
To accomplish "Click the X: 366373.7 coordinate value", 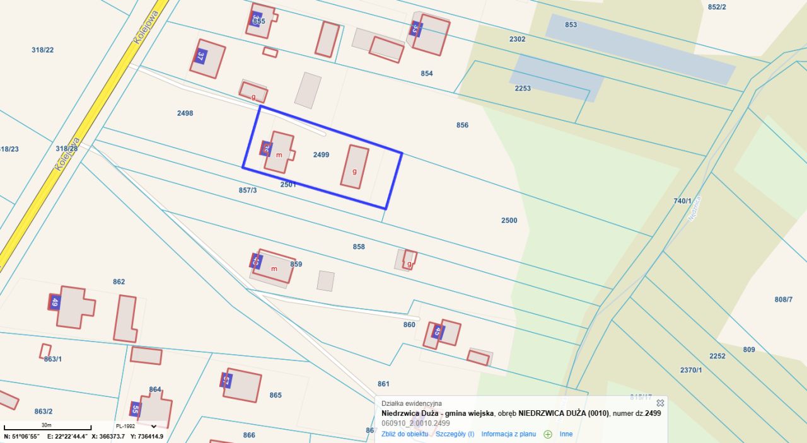I will coord(108,436).
